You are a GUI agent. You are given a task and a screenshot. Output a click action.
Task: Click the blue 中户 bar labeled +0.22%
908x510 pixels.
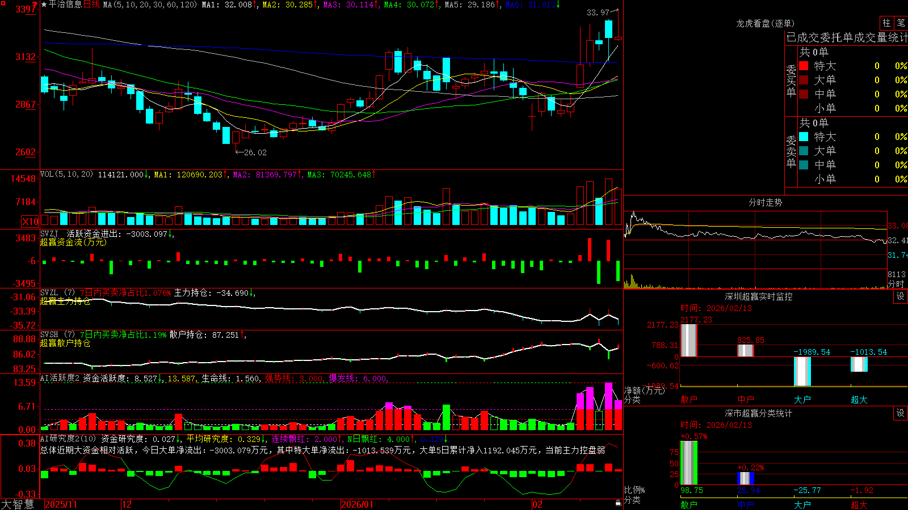click(x=745, y=478)
